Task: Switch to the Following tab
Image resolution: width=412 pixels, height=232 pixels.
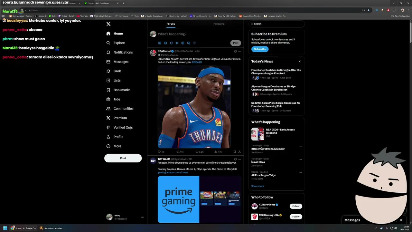Action: (219, 24)
